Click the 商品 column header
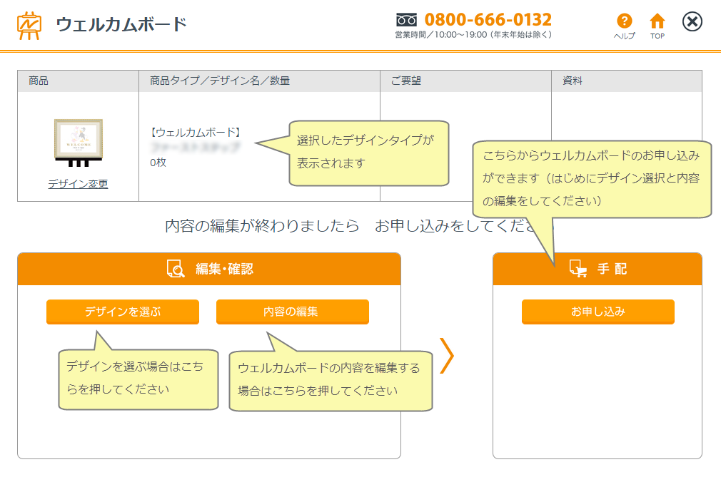This screenshot has height=487, width=721. (39, 81)
